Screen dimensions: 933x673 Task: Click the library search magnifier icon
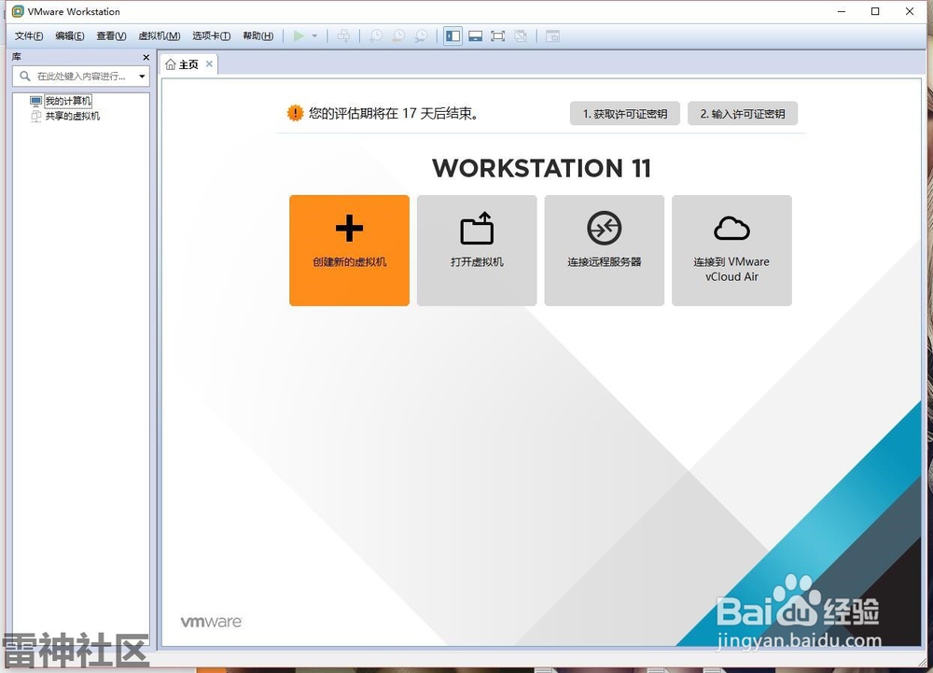tap(25, 77)
